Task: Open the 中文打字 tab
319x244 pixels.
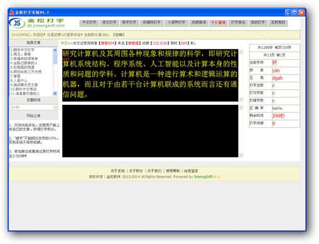Action: tap(89, 23)
